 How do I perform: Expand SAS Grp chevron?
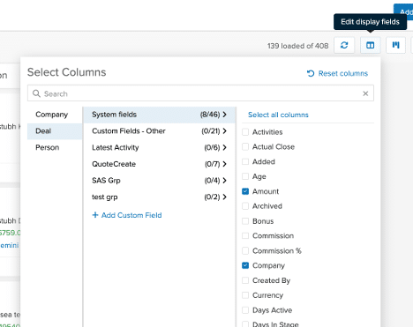[225, 180]
